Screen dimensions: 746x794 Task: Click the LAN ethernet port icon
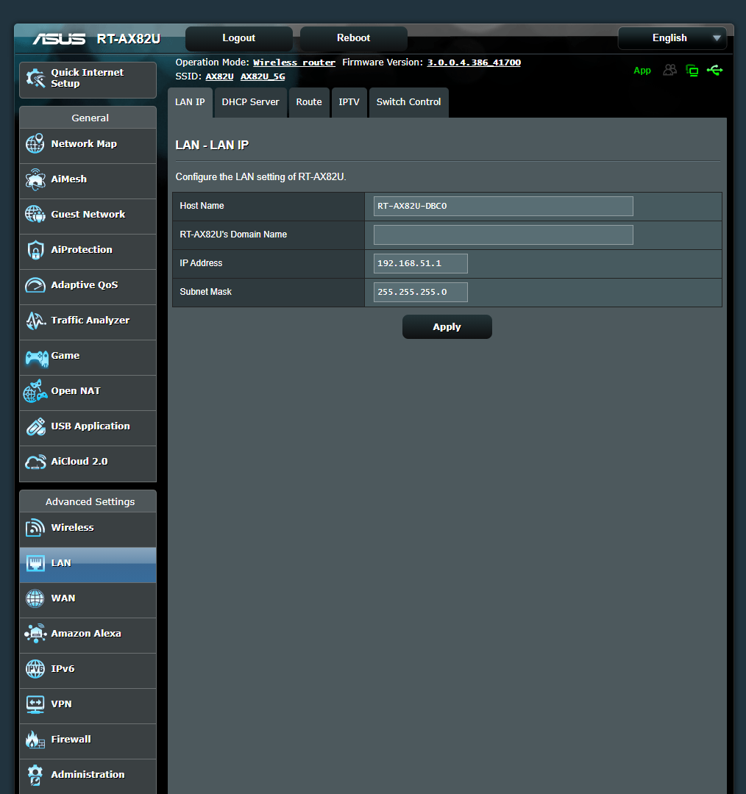click(x=35, y=563)
